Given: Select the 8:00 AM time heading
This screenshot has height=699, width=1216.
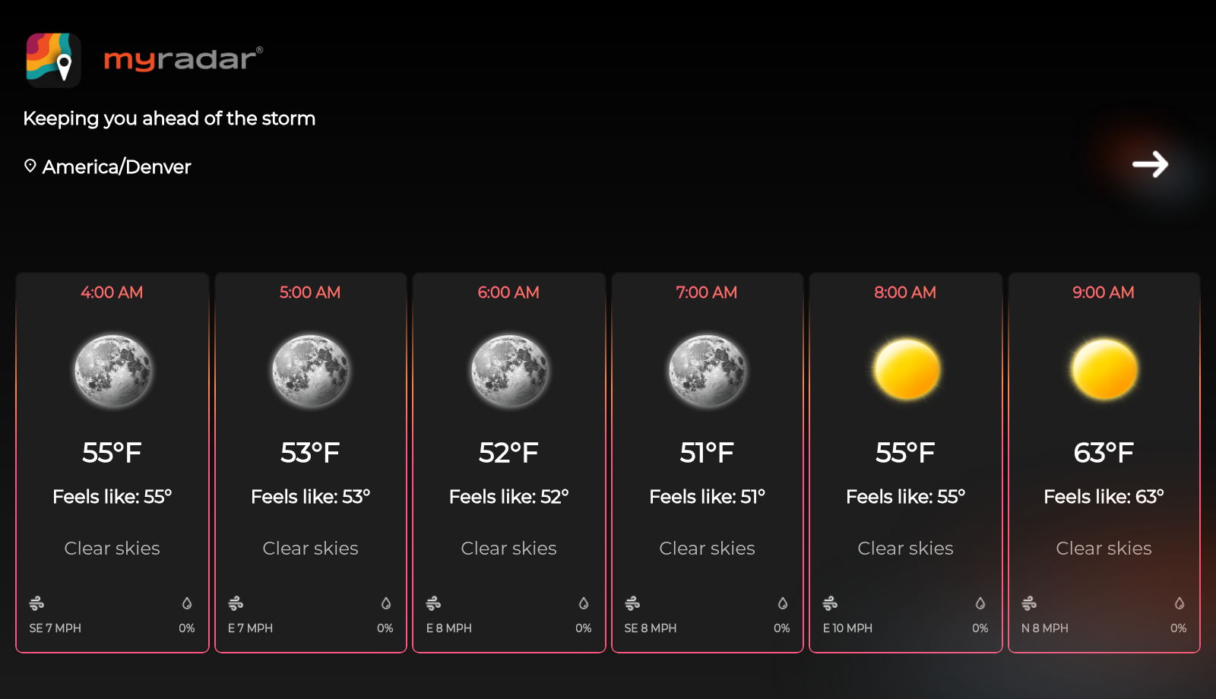Looking at the screenshot, I should click(905, 293).
